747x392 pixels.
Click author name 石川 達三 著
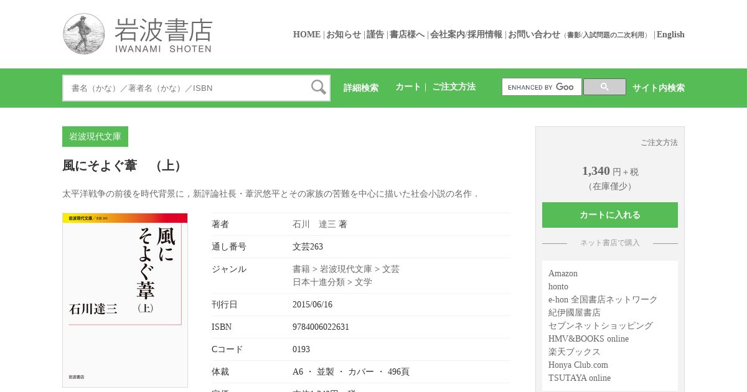[x=320, y=224]
